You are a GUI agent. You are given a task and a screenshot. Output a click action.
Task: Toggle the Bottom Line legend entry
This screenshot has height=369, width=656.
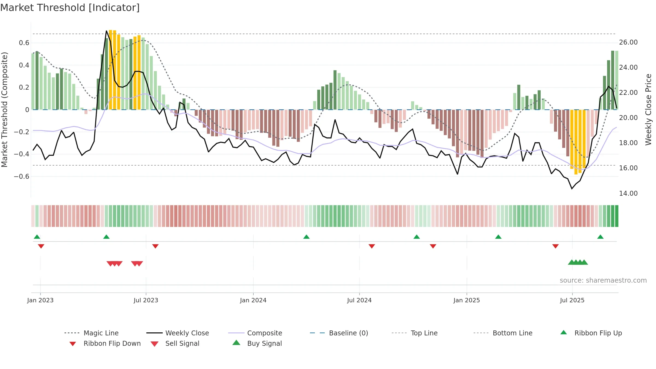pos(503,333)
